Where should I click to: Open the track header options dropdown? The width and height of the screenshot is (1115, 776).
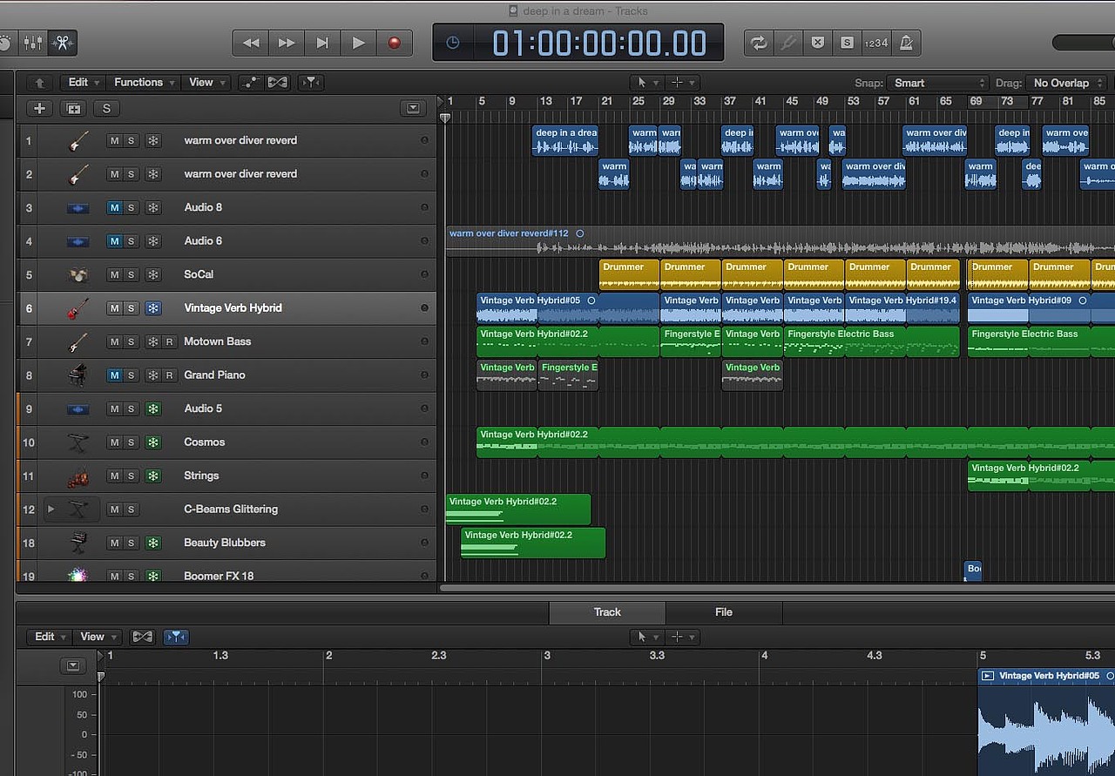coord(412,109)
